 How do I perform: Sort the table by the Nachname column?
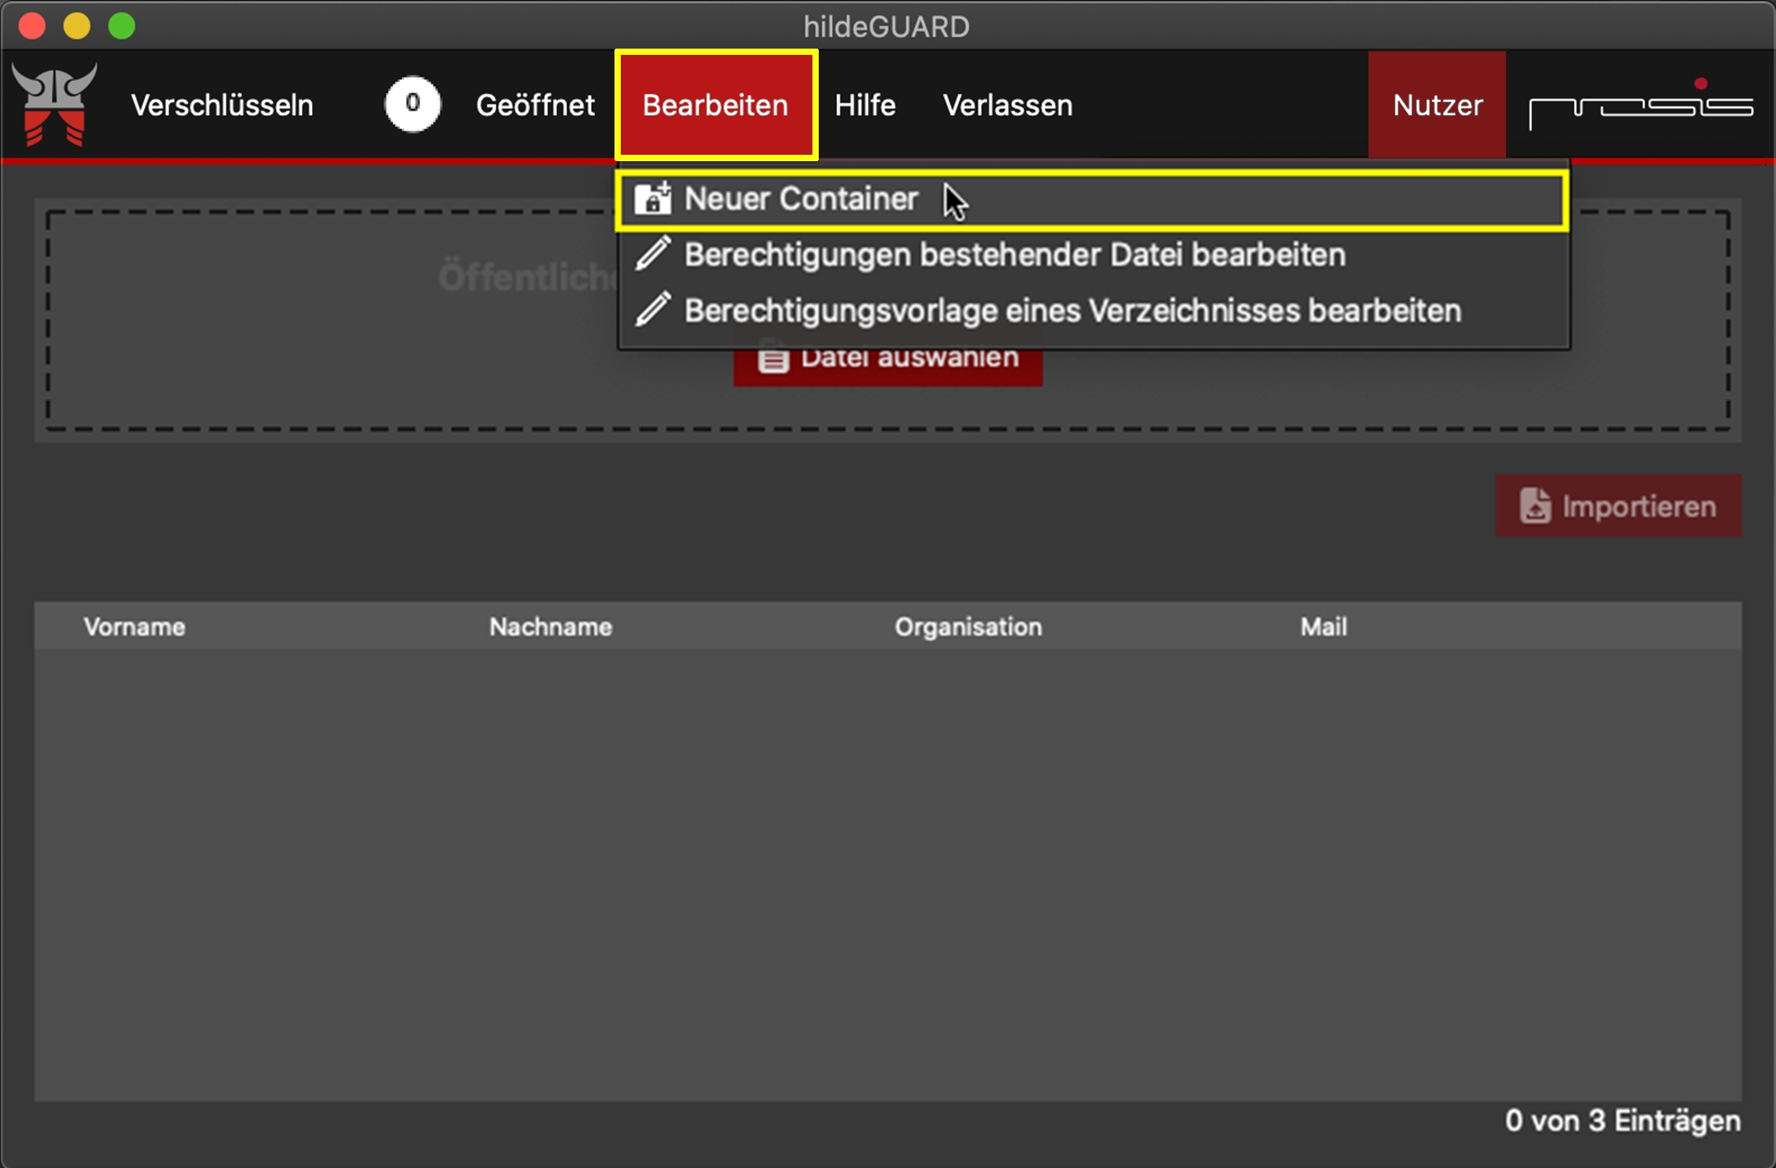click(x=551, y=627)
